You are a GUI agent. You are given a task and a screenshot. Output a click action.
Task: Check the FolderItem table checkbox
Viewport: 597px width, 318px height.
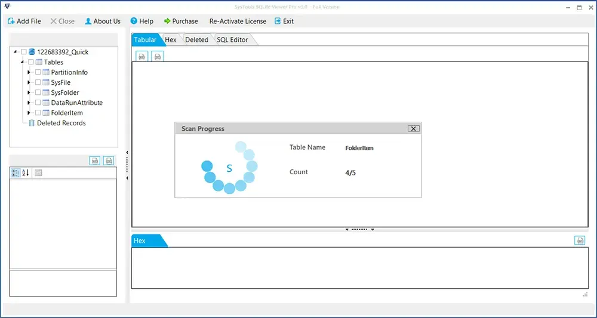pos(38,113)
